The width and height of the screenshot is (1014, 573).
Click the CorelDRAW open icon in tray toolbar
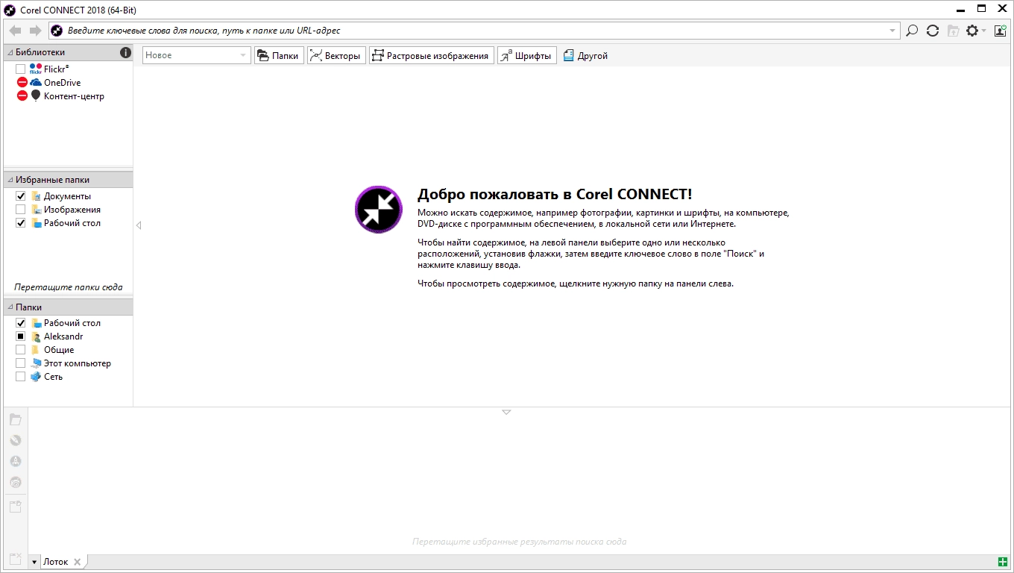[x=15, y=440]
